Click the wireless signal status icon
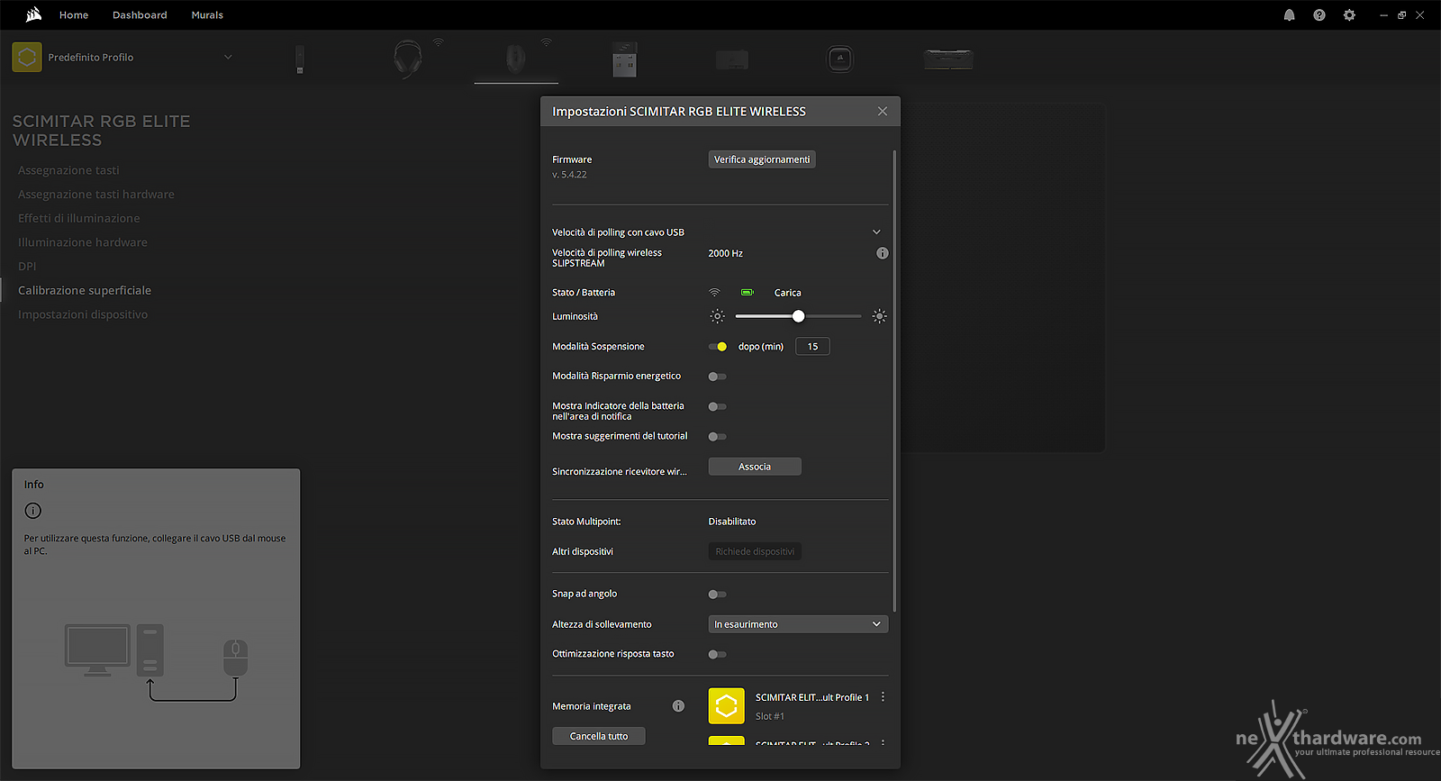This screenshot has width=1441, height=781. [x=714, y=293]
